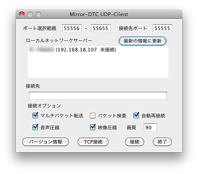Click 終了 to quit
The width and height of the screenshot is (198, 174).
(x=162, y=142)
